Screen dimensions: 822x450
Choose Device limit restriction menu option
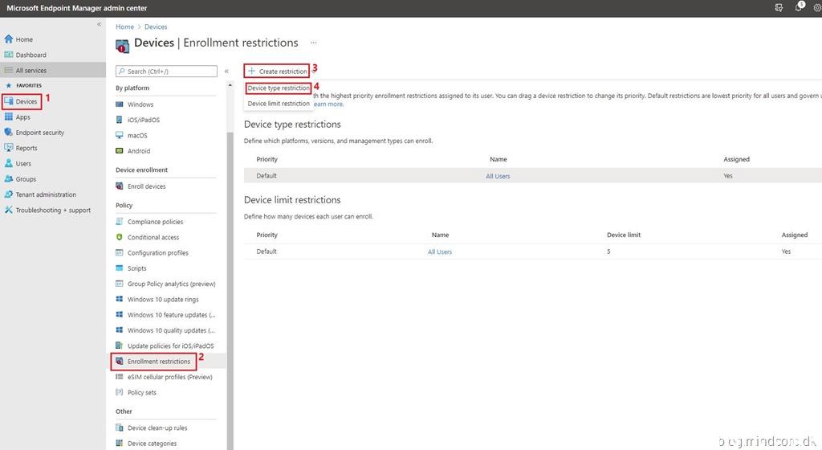279,104
